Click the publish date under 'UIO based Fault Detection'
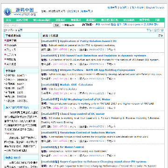Screen dimensions: 168x168 coord(60,64)
